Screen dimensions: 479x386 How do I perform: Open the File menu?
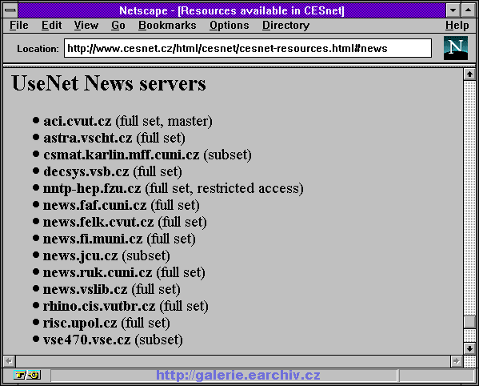(x=19, y=25)
